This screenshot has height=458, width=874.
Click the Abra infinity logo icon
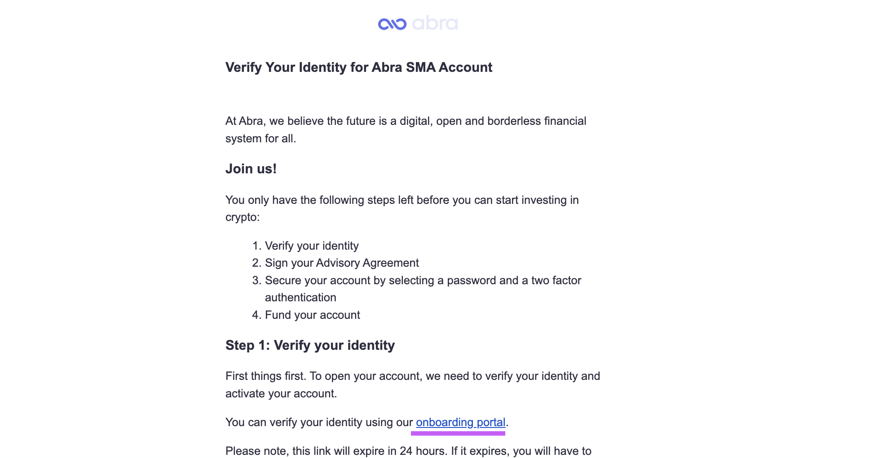point(392,24)
